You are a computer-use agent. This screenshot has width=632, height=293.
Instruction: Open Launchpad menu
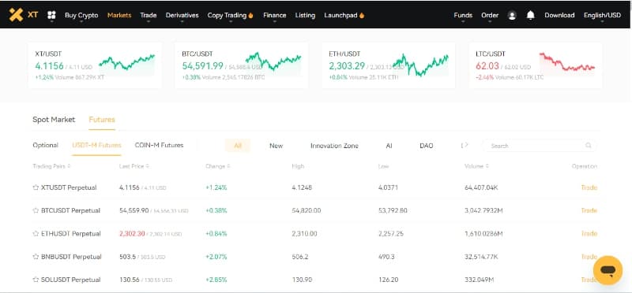(344, 15)
